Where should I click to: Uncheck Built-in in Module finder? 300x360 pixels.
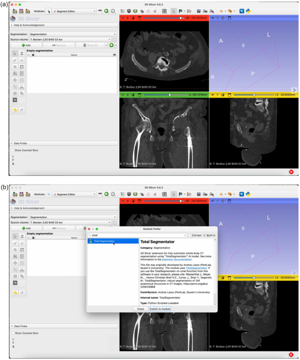click(x=205, y=235)
